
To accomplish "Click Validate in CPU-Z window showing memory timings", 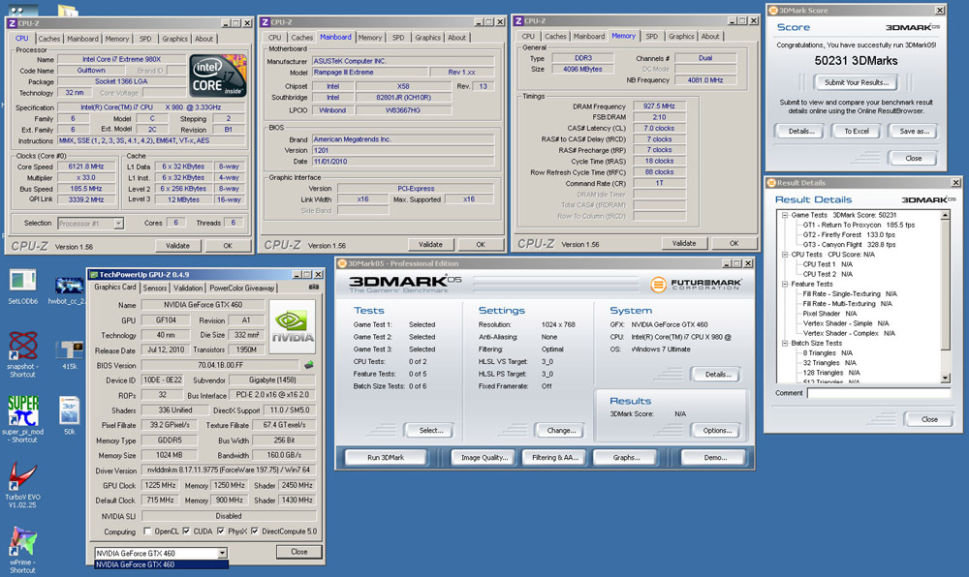I will point(684,243).
